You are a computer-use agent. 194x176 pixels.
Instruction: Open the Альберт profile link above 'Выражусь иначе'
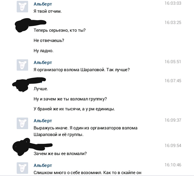pos(43,121)
